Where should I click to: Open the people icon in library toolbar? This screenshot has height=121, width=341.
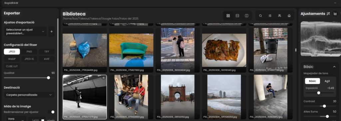point(279,16)
